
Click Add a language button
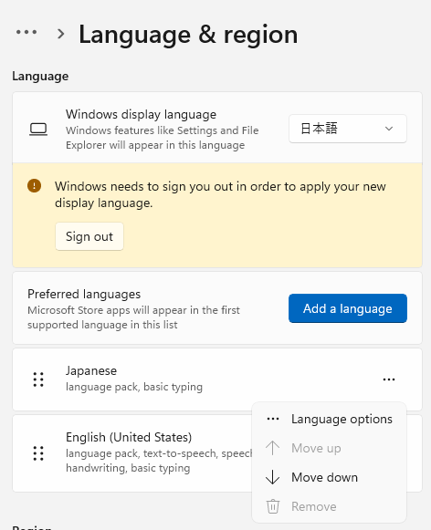347,308
